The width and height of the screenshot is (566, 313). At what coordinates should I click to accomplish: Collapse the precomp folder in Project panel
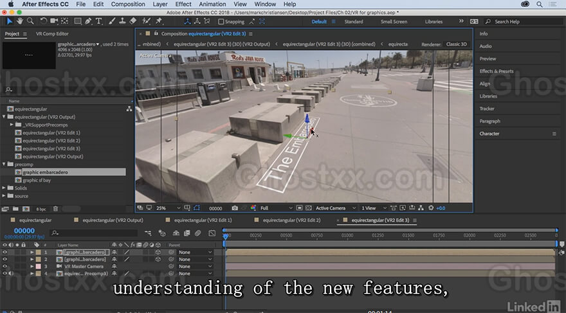[4, 165]
